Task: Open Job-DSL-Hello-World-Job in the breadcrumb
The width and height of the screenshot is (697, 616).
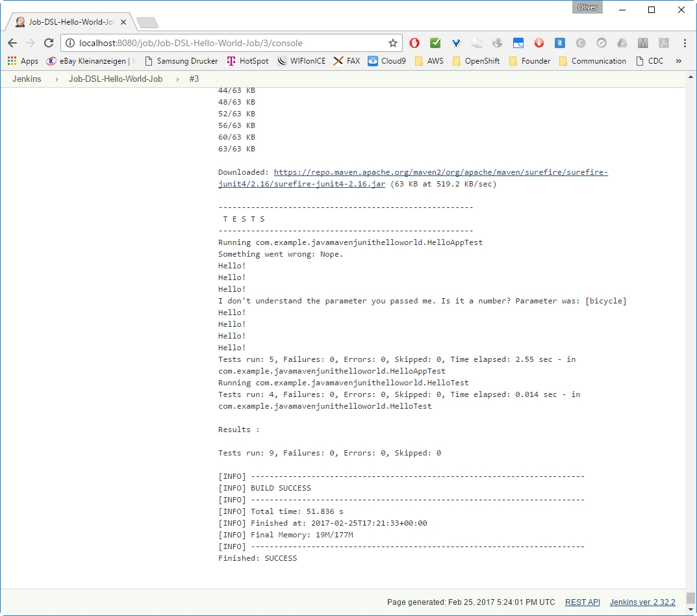Action: pos(116,79)
